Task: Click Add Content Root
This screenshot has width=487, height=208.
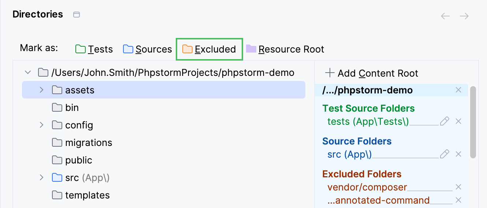Action: tap(372, 73)
